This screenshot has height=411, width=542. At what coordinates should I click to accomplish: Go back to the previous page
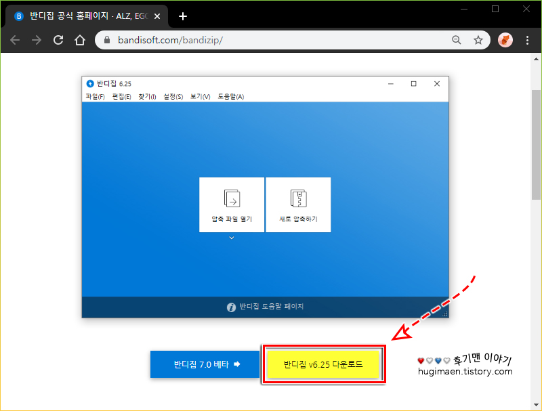tap(15, 40)
